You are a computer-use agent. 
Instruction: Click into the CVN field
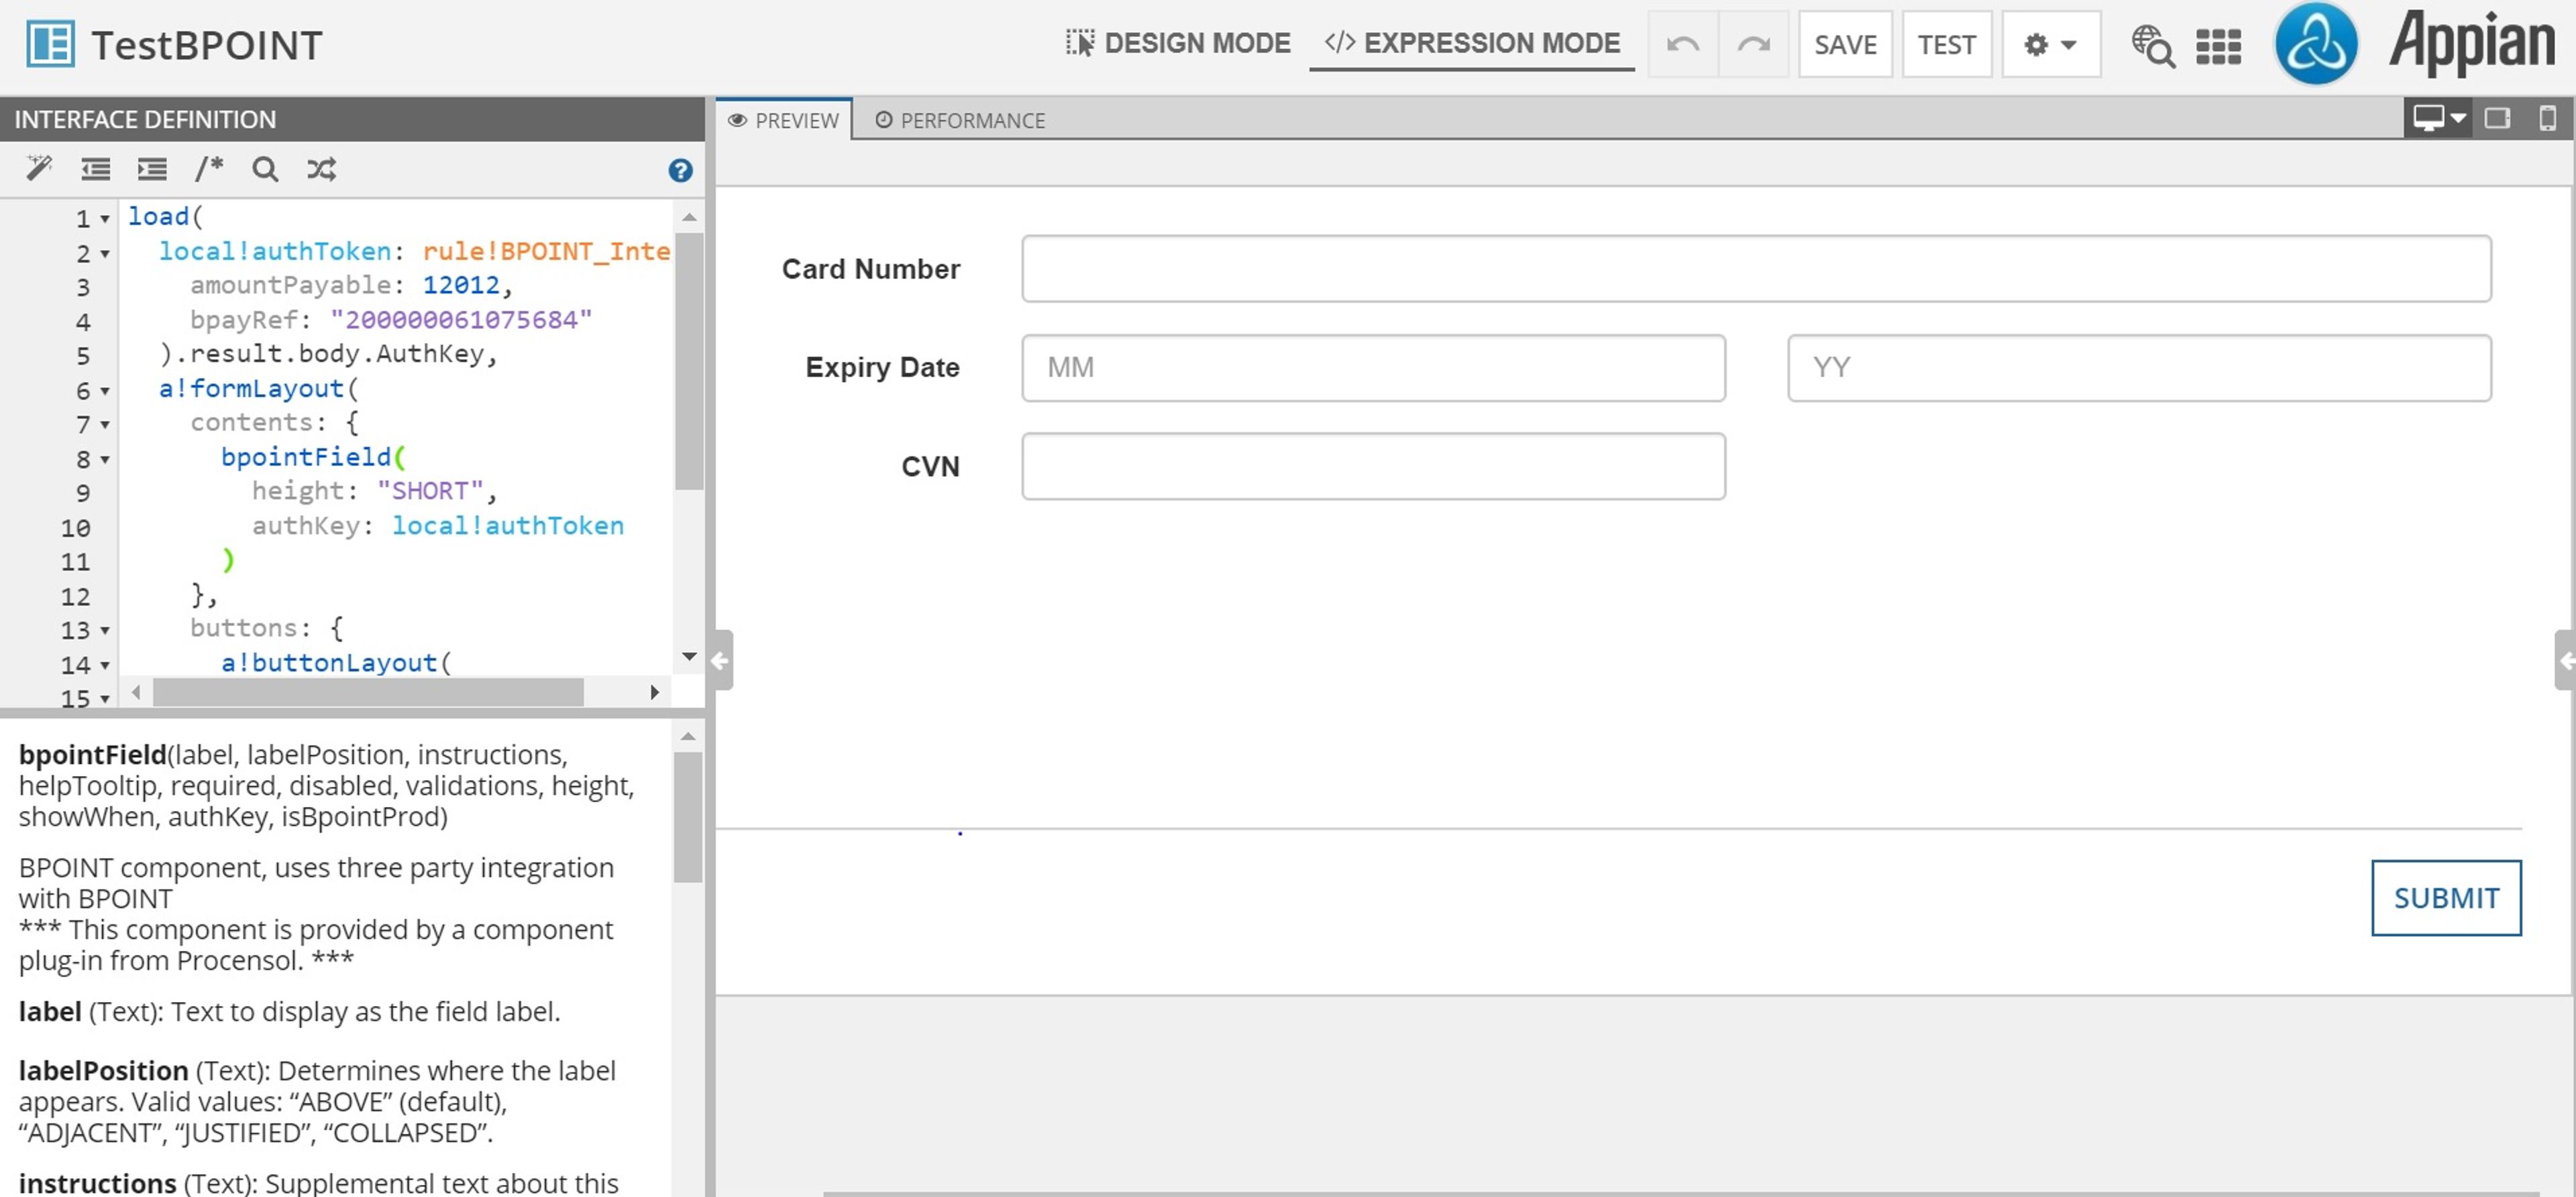1373,466
